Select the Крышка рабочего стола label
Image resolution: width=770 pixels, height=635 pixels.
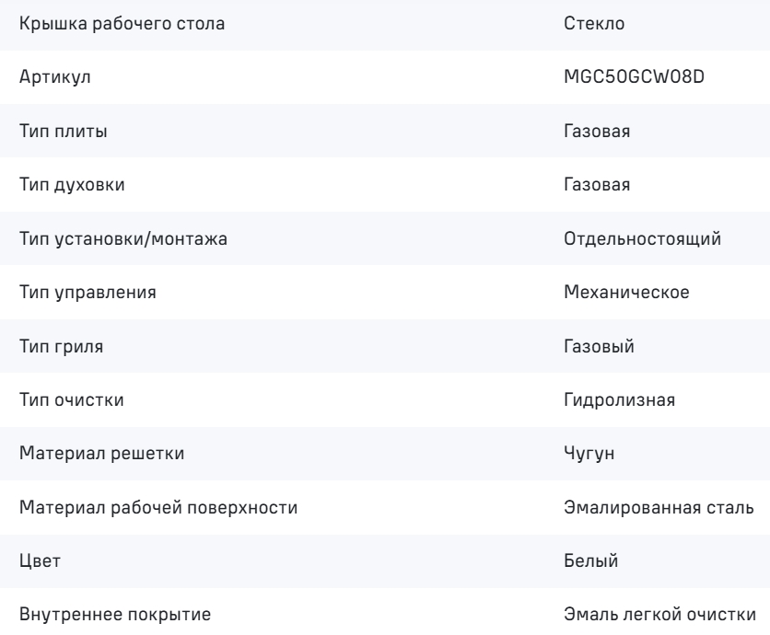pos(121,24)
